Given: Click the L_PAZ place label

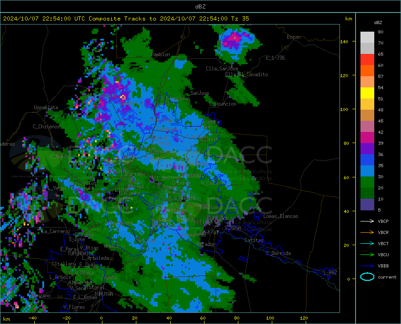Looking at the screenshot, I should tap(330, 273).
